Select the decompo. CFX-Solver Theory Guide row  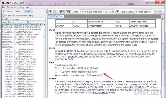click(23, 62)
